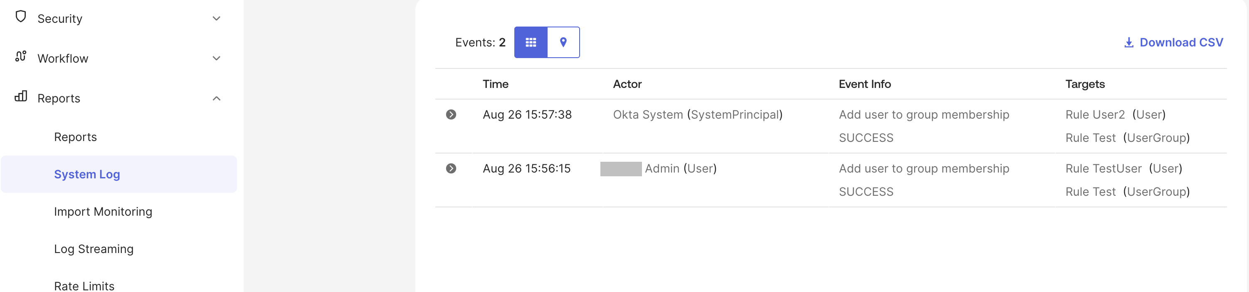Open Rate Limits page
1249x292 pixels.
84,286
